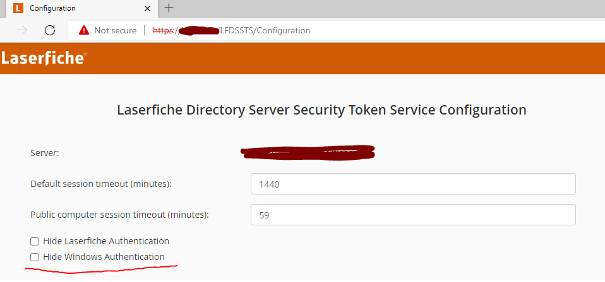Click the LFDSSTS/Configuration URL text

[x=265, y=30]
